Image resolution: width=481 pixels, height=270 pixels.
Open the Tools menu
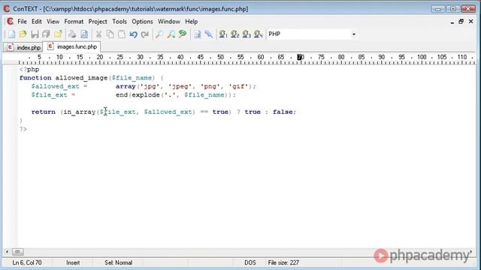click(119, 22)
